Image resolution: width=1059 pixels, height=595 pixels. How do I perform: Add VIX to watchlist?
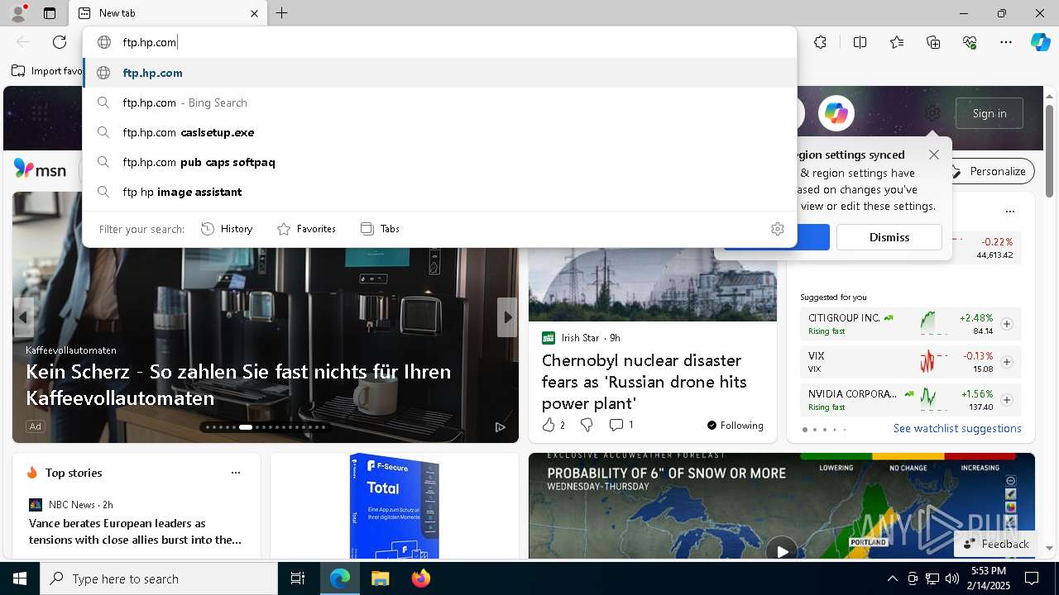coord(1007,362)
